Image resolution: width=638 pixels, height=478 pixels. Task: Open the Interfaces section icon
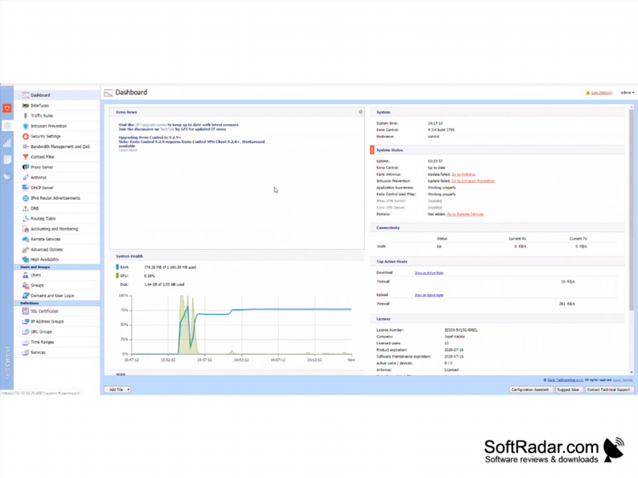click(x=26, y=105)
